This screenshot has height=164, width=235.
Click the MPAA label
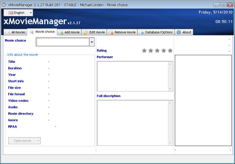pyautogui.click(x=12, y=127)
